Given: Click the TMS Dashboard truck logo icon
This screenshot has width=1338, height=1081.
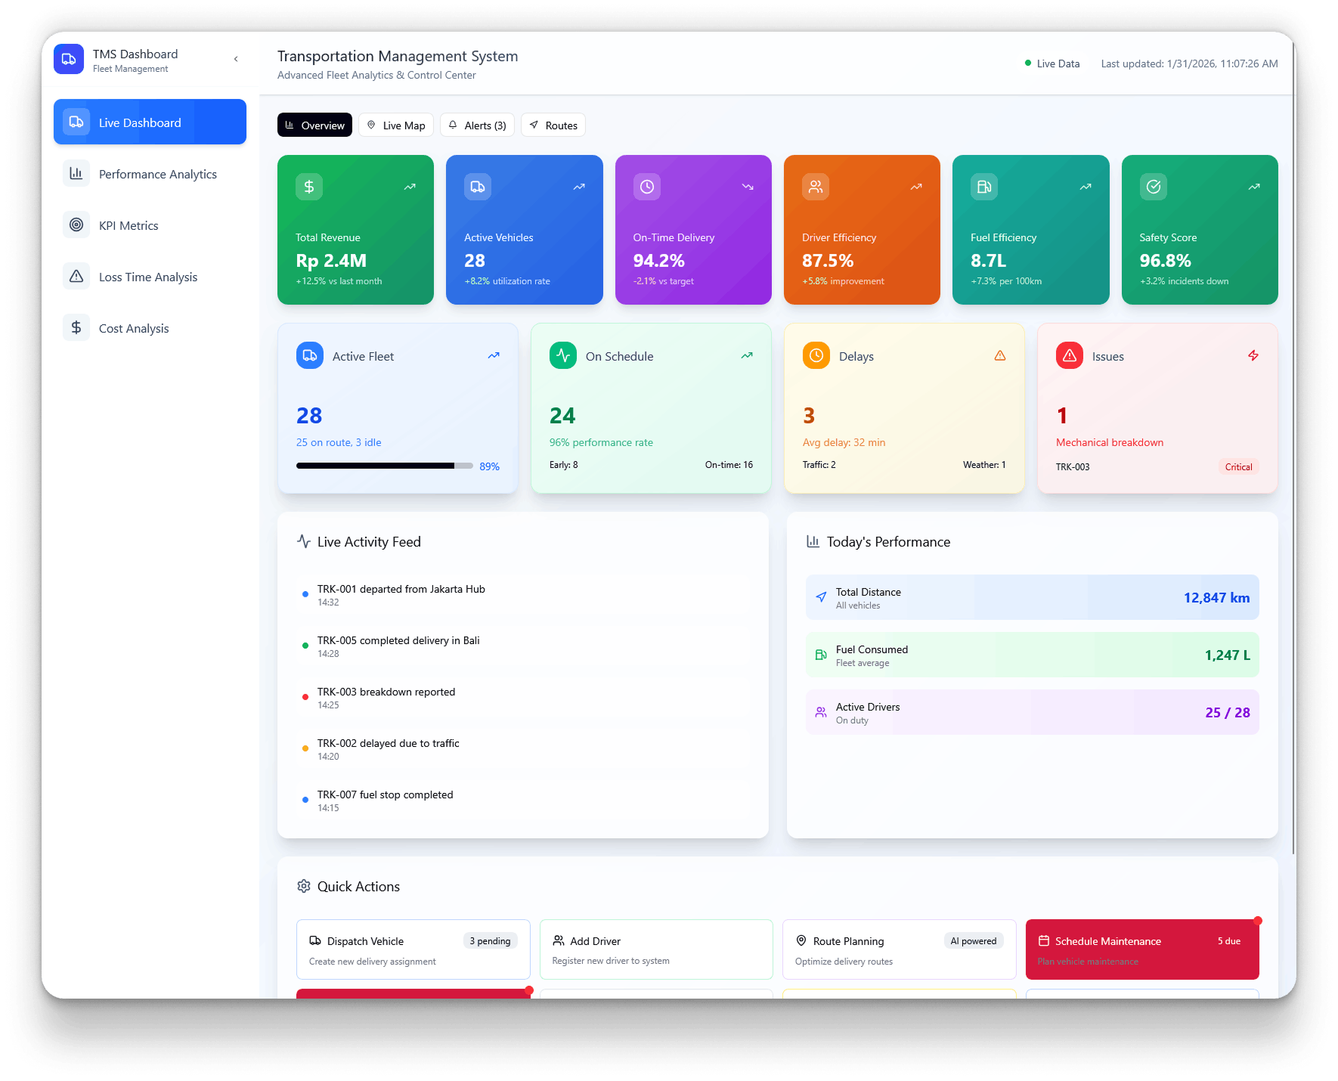Looking at the screenshot, I should 69,59.
